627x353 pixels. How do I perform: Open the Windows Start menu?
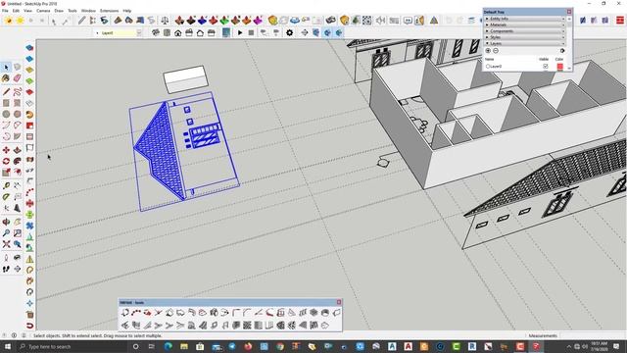point(7,346)
